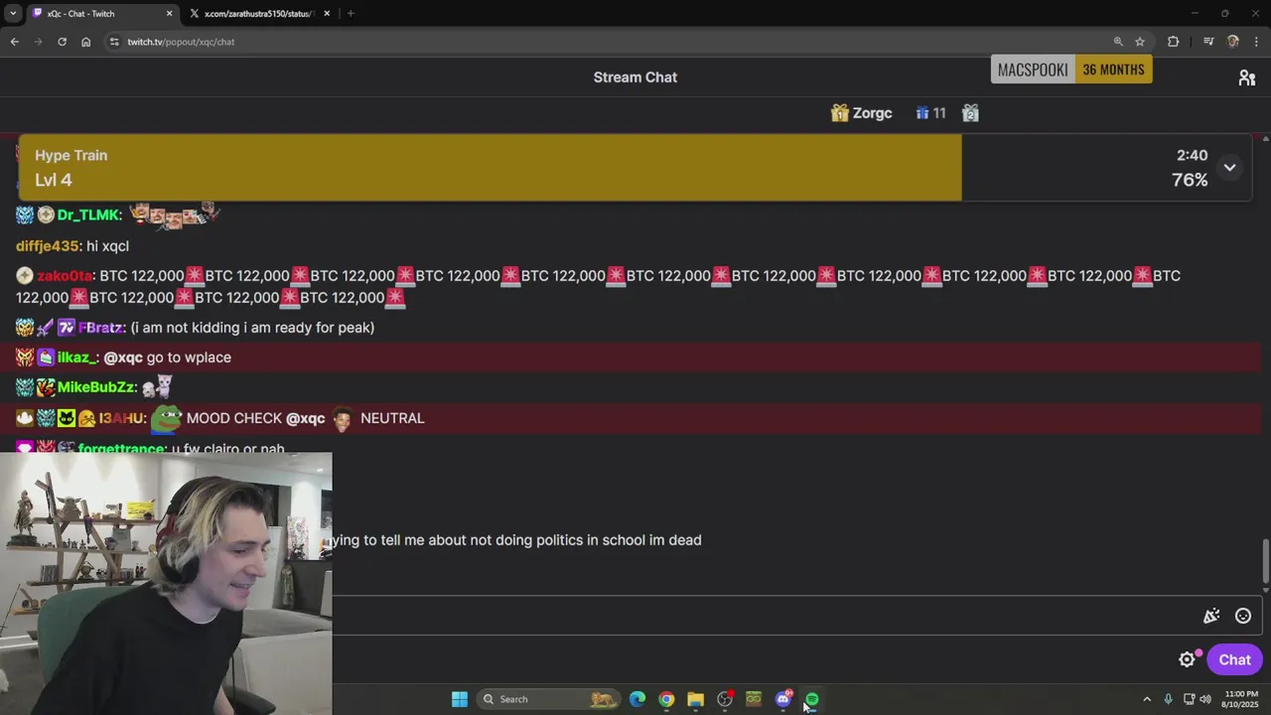
Task: Click the chat message input field
Action: point(765,616)
